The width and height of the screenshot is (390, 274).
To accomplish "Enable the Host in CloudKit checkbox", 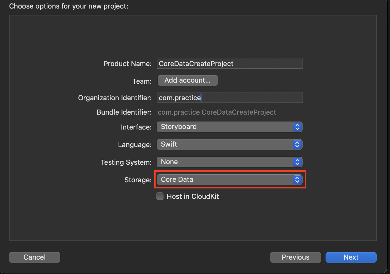I will (160, 196).
